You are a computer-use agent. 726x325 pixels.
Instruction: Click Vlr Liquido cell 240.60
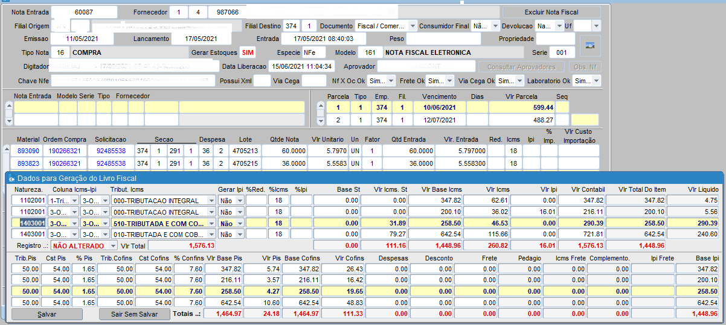coord(698,235)
